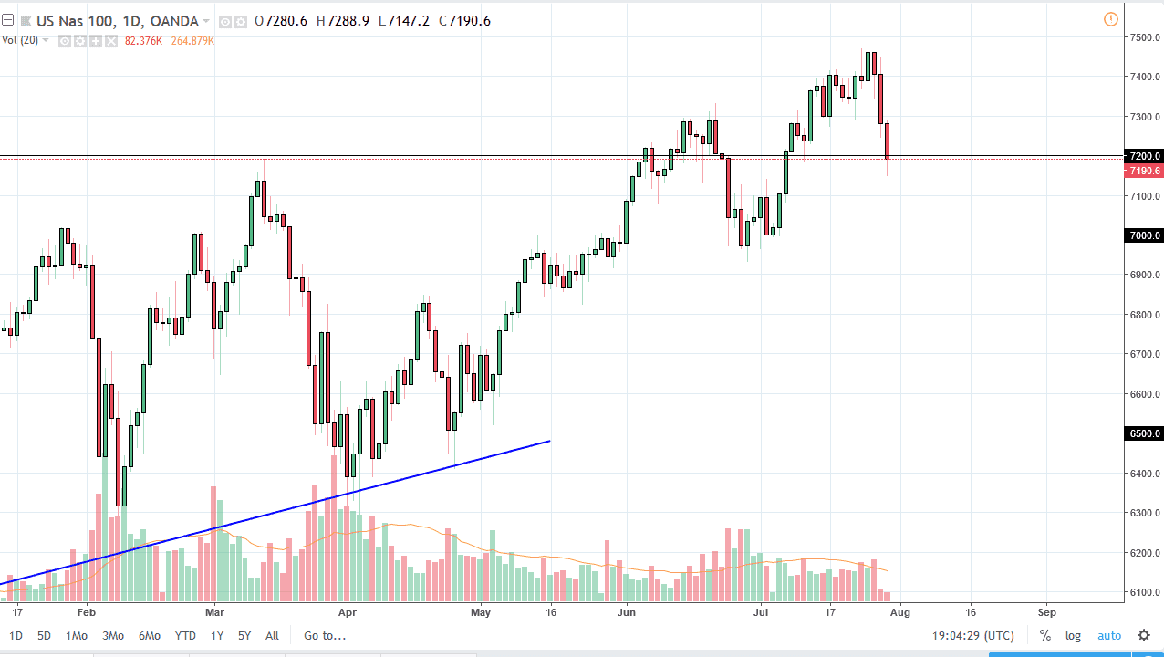1164x657 pixels.
Task: Select the YTD range tab
Action: point(184,635)
